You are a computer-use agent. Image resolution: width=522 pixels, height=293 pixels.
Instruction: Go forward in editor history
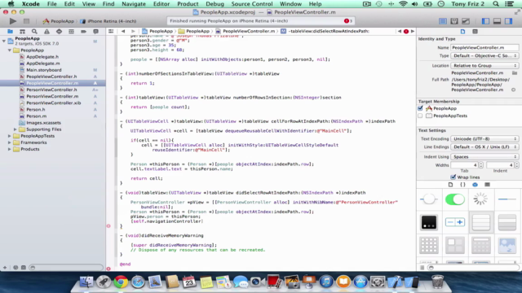click(133, 31)
